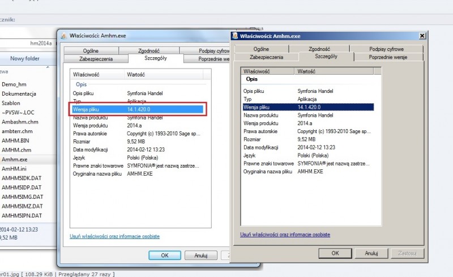Select Prawne znaki towarowe row in left dialog

tap(137, 166)
